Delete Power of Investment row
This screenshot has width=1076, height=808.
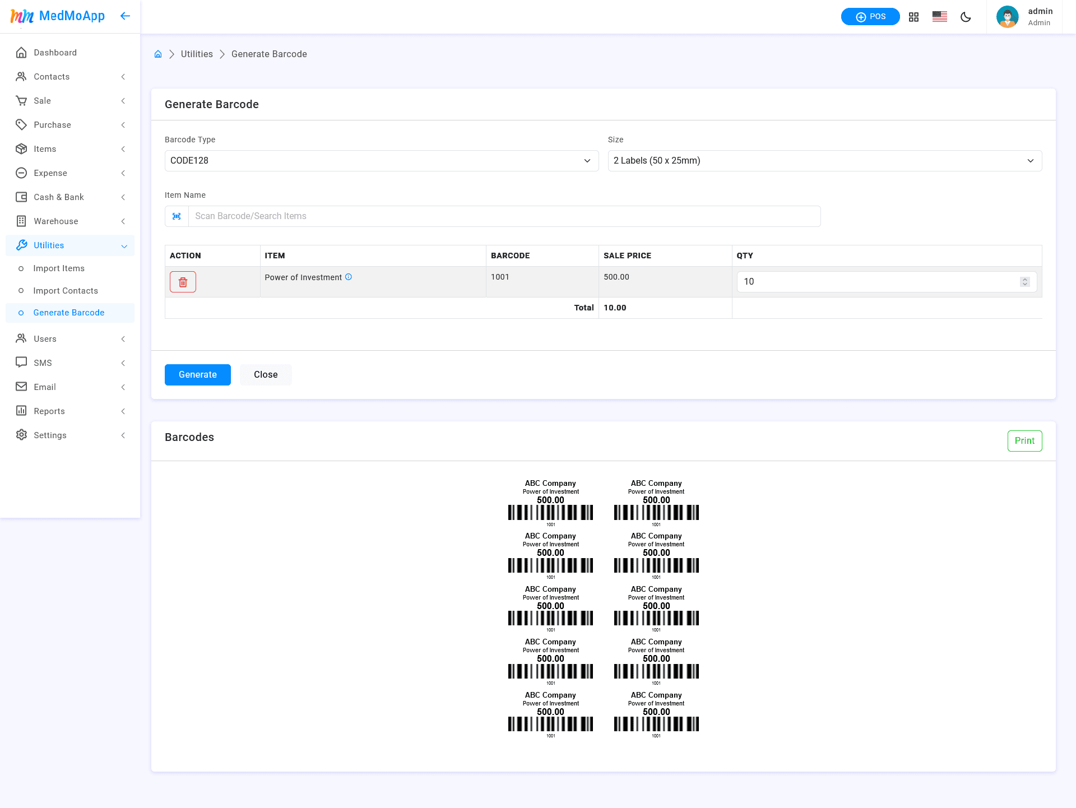[x=183, y=282]
